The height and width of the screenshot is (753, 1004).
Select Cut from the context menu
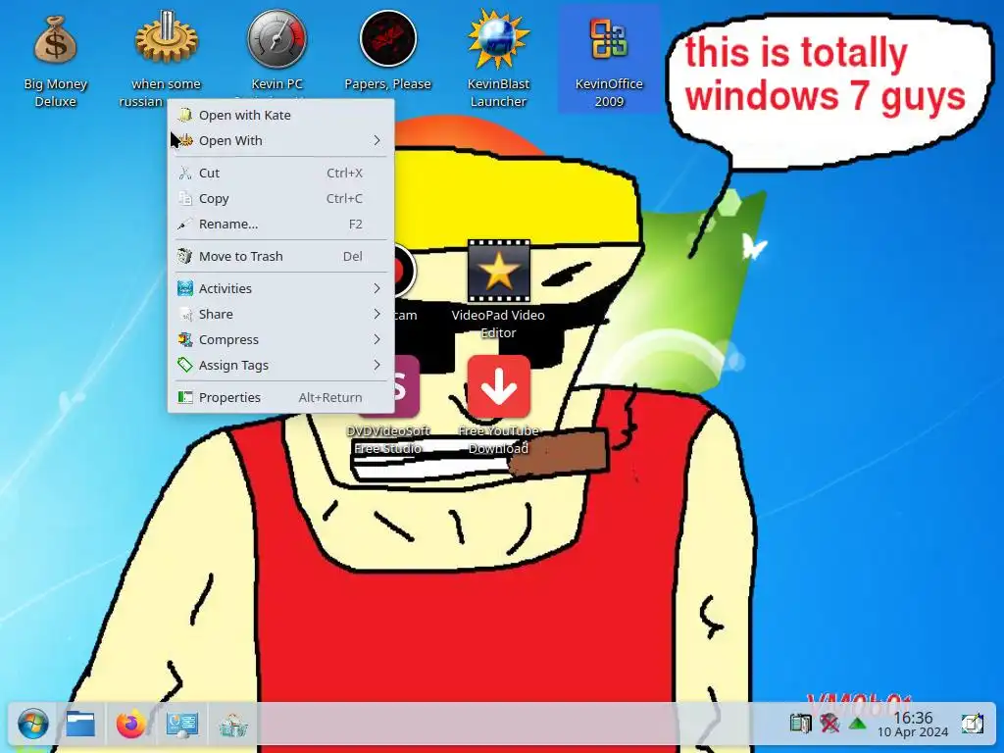pos(280,173)
